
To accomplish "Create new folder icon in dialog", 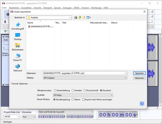I will (x=84, y=18).
